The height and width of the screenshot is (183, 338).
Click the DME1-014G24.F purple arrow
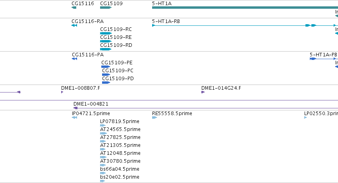[x=203, y=92]
